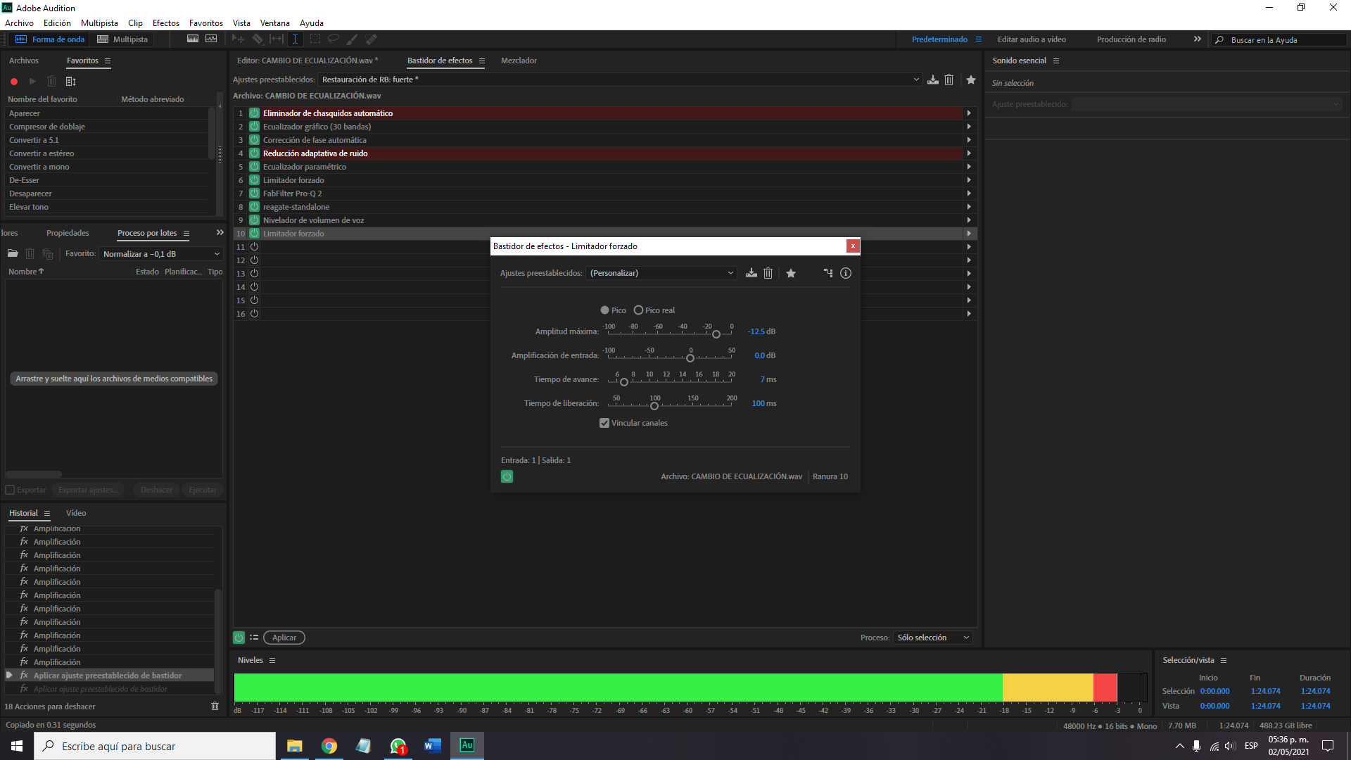
Task: Open info icon in Limitador forzado dialog
Action: point(846,273)
